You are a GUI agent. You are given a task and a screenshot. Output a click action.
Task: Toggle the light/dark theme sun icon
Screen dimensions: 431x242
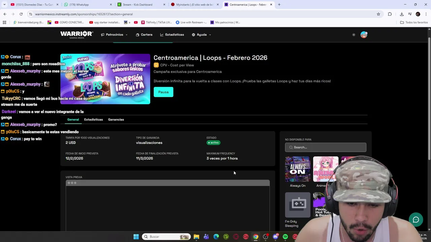point(354,35)
